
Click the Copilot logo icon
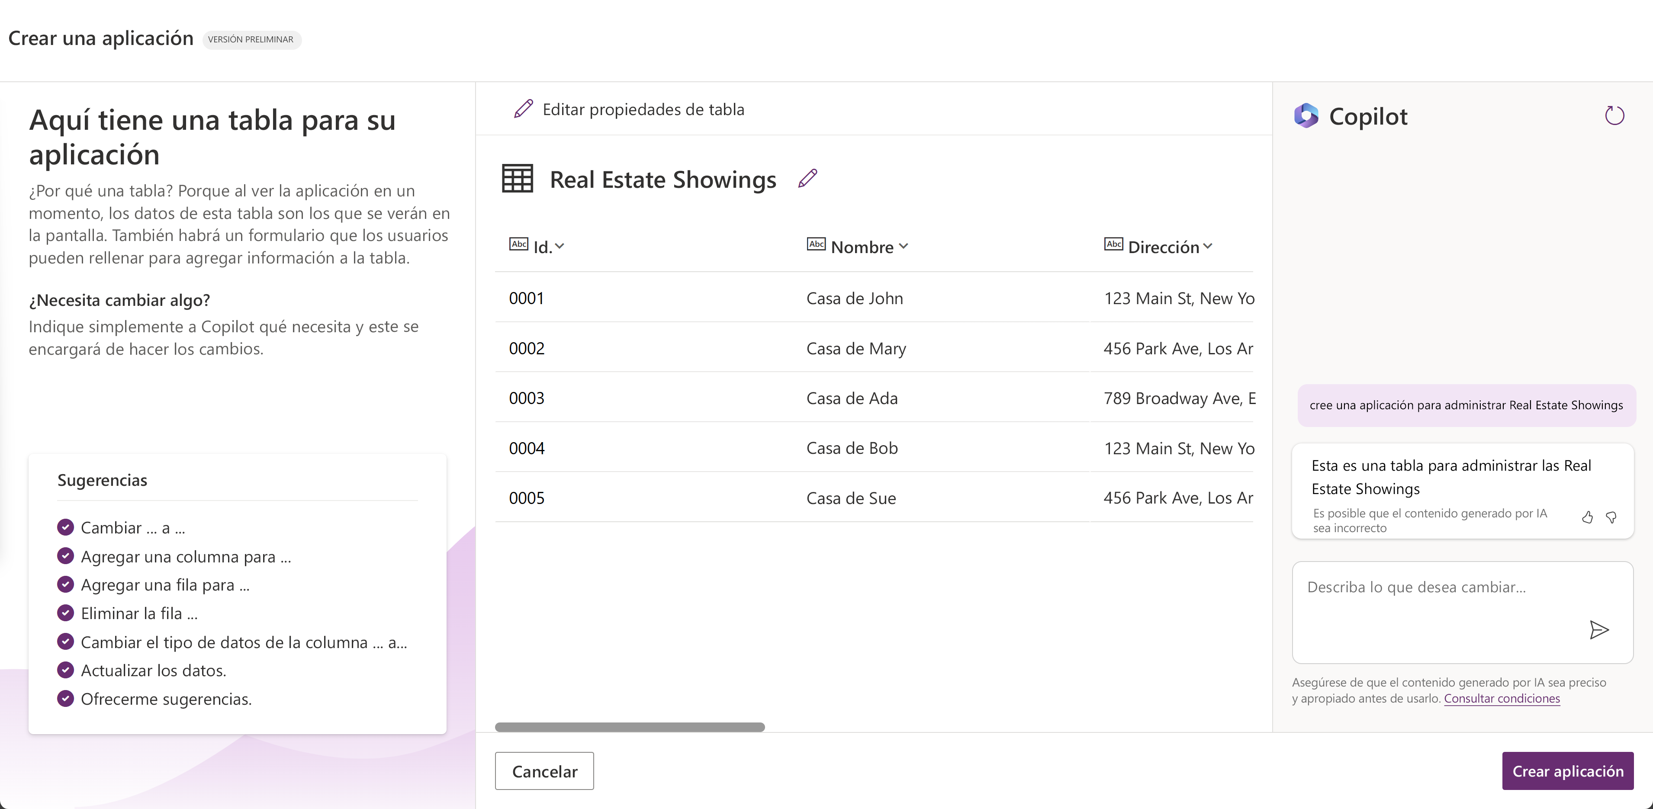(1306, 116)
